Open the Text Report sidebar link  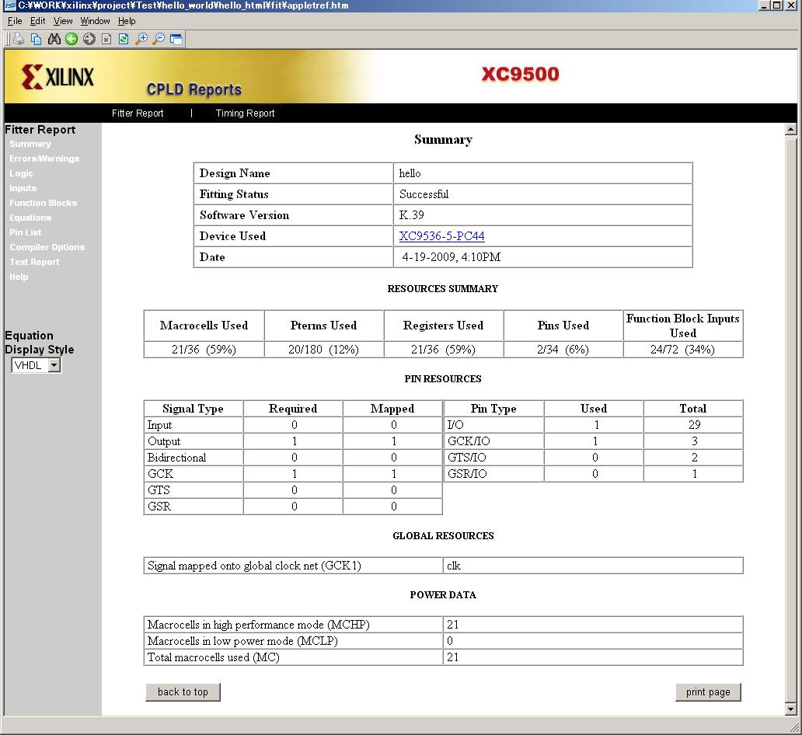tap(34, 262)
